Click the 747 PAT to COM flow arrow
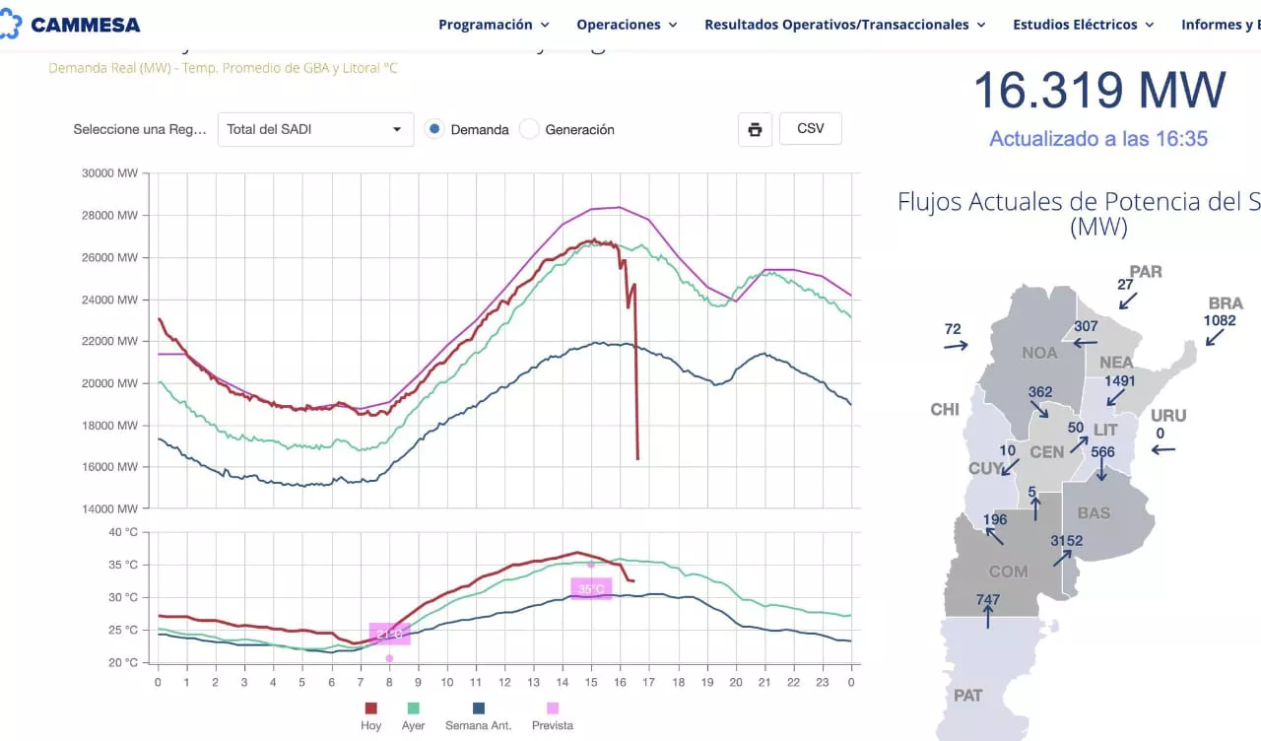The height and width of the screenshot is (741, 1261). 988,617
